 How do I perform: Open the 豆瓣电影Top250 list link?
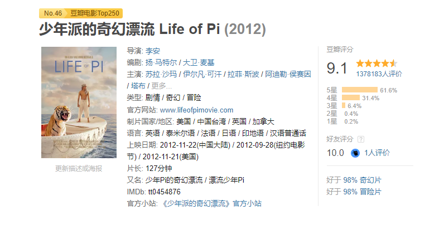tap(95, 13)
